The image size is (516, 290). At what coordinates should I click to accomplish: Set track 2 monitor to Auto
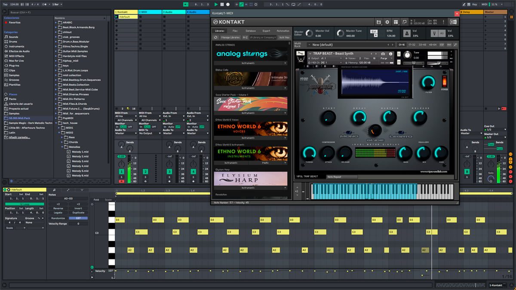coord(147,127)
